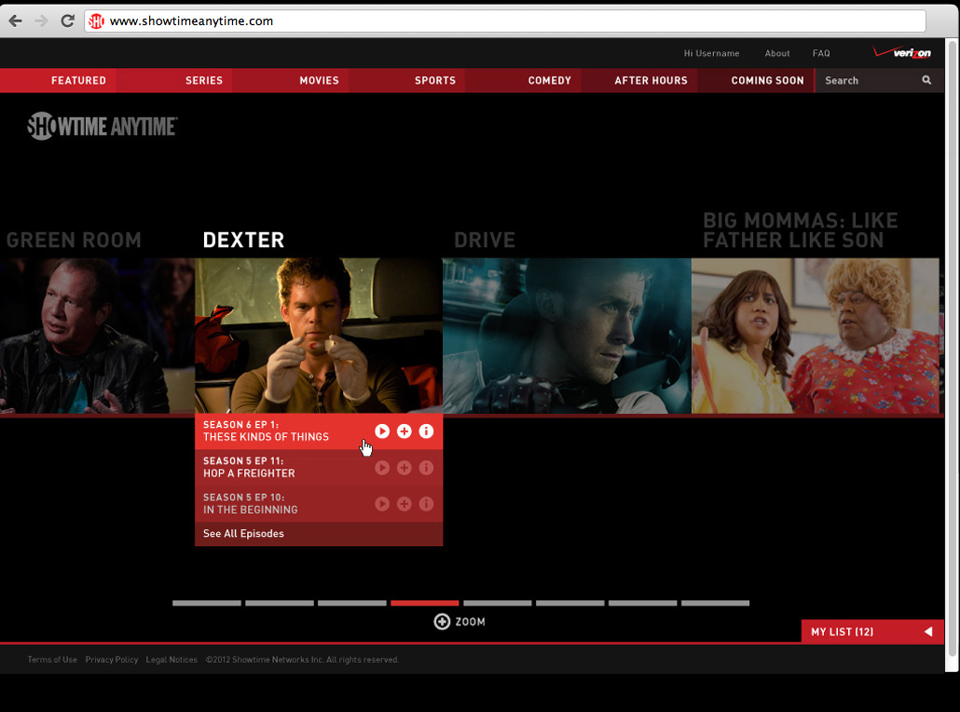Go to Movies section

[319, 80]
